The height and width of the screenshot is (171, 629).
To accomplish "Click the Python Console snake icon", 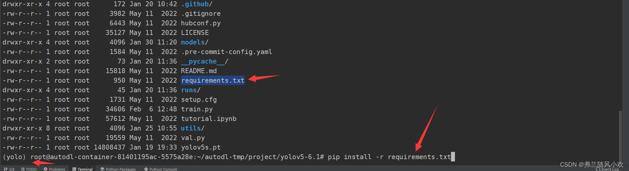I will click(x=146, y=169).
